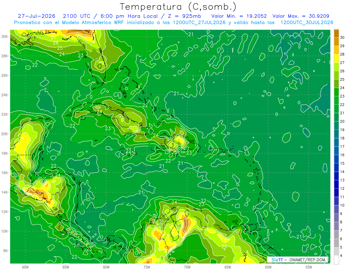Click the '12N' latitude axis label

point(5,212)
